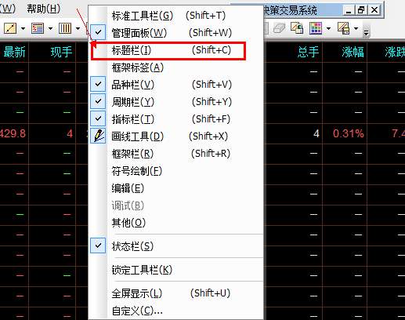Click the 现手 column header
Screen dimensions: 405x320
pos(61,52)
